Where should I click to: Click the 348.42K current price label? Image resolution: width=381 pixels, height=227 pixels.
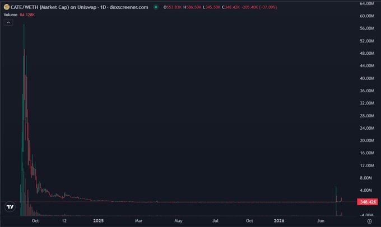(x=367, y=202)
